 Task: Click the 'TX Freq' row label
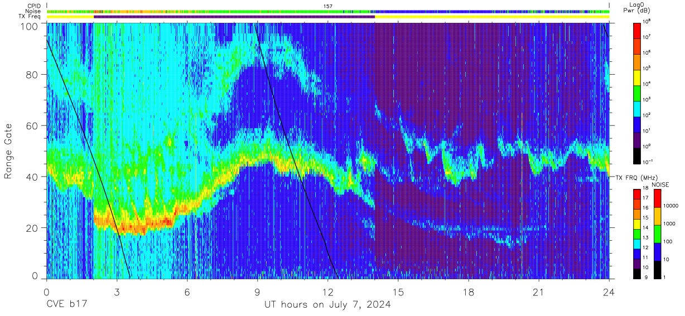tap(30, 16)
